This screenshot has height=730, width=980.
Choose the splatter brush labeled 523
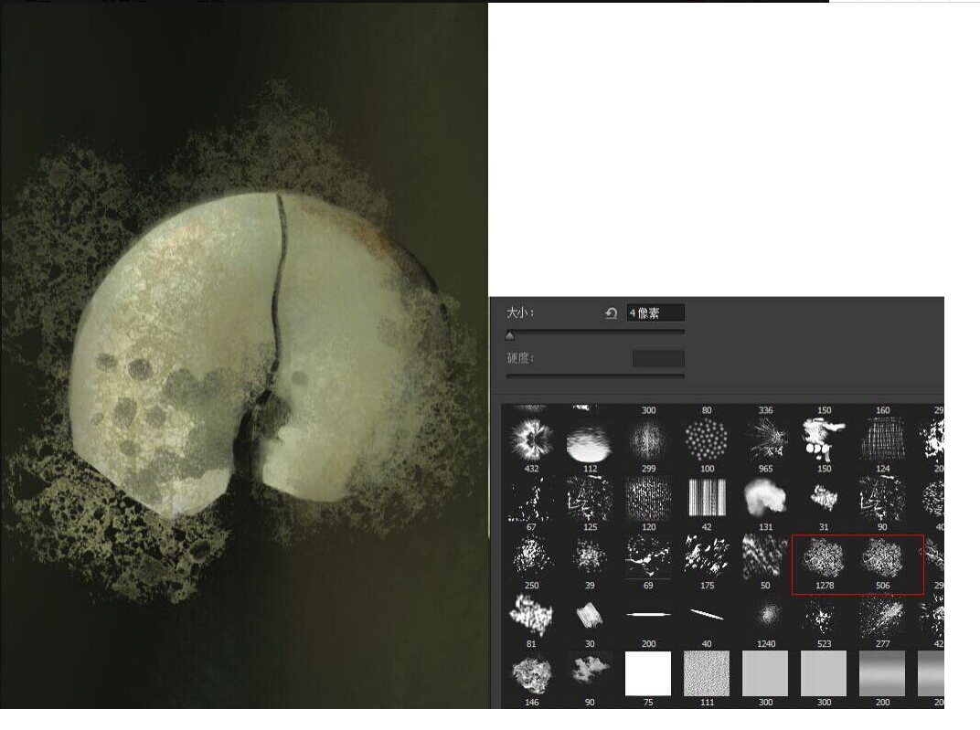825,616
